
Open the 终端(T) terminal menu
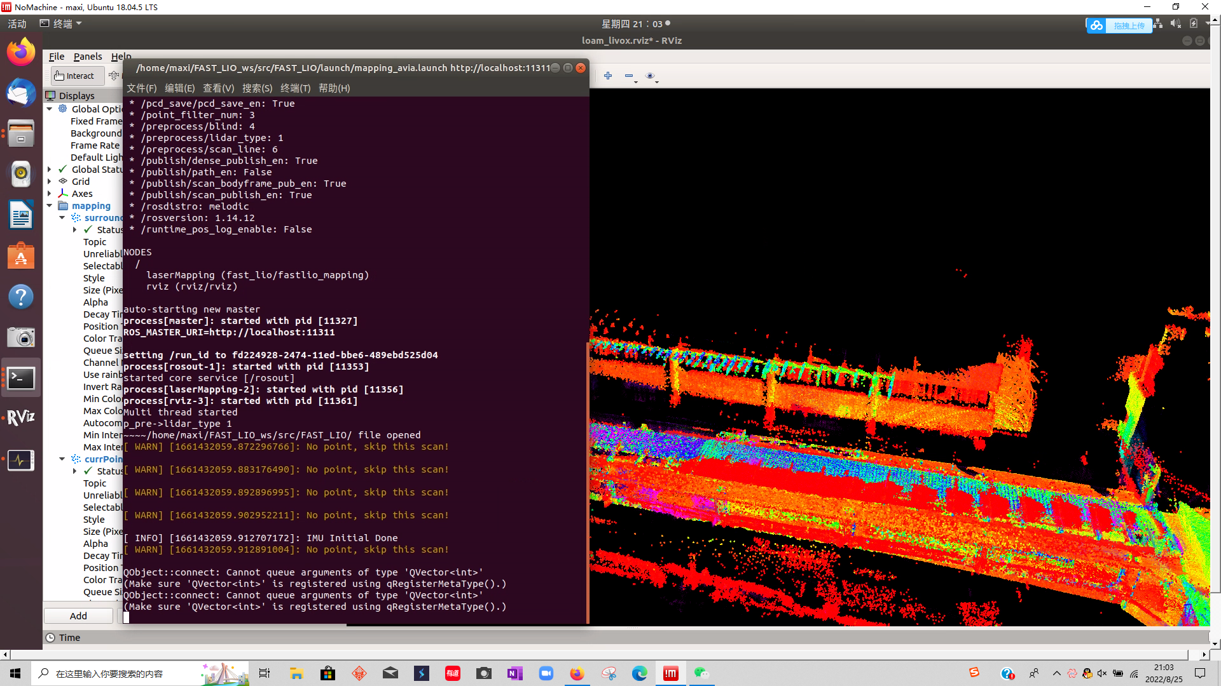pos(295,88)
